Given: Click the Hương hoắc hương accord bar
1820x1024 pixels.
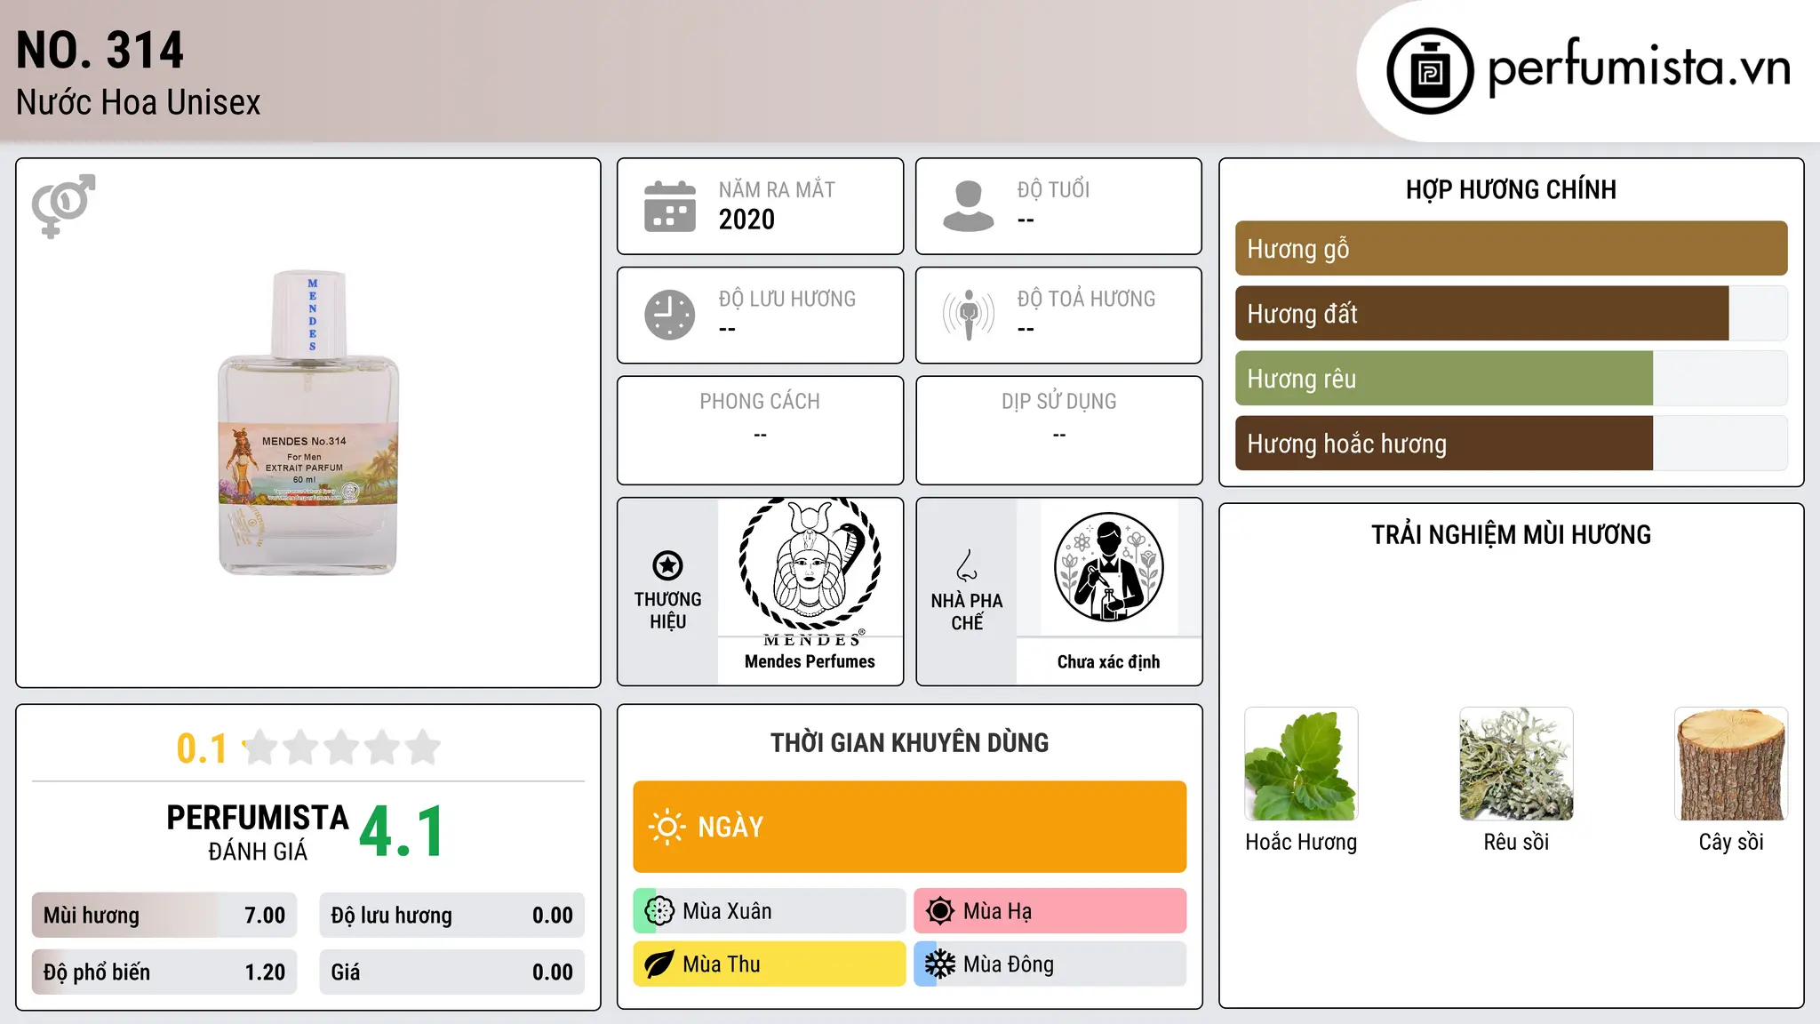Looking at the screenshot, I should [1511, 443].
